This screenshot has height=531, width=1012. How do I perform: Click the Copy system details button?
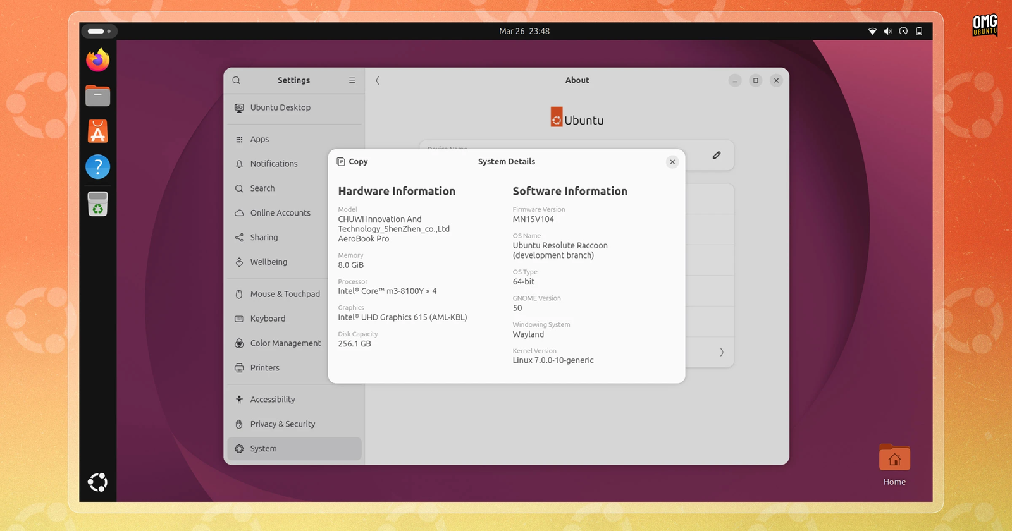point(352,162)
